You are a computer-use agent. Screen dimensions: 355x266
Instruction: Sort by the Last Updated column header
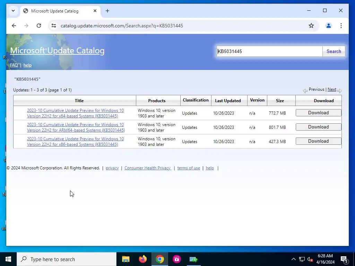(x=228, y=101)
